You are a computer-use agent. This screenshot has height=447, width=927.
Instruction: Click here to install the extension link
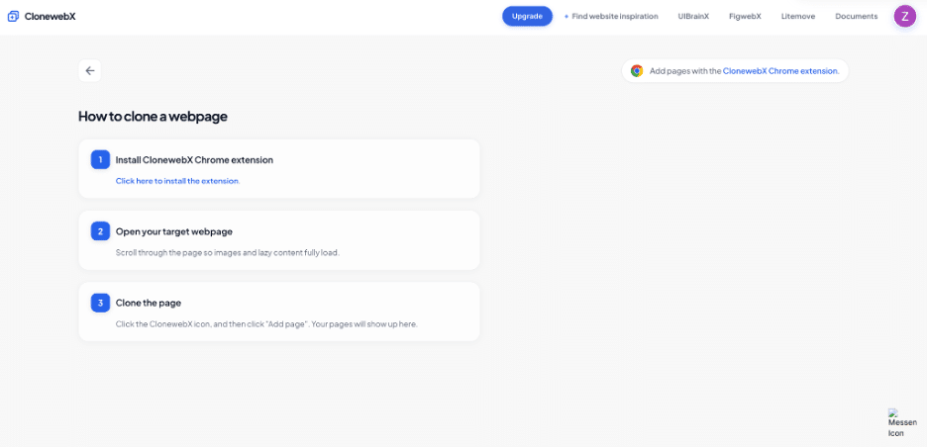[x=177, y=181]
